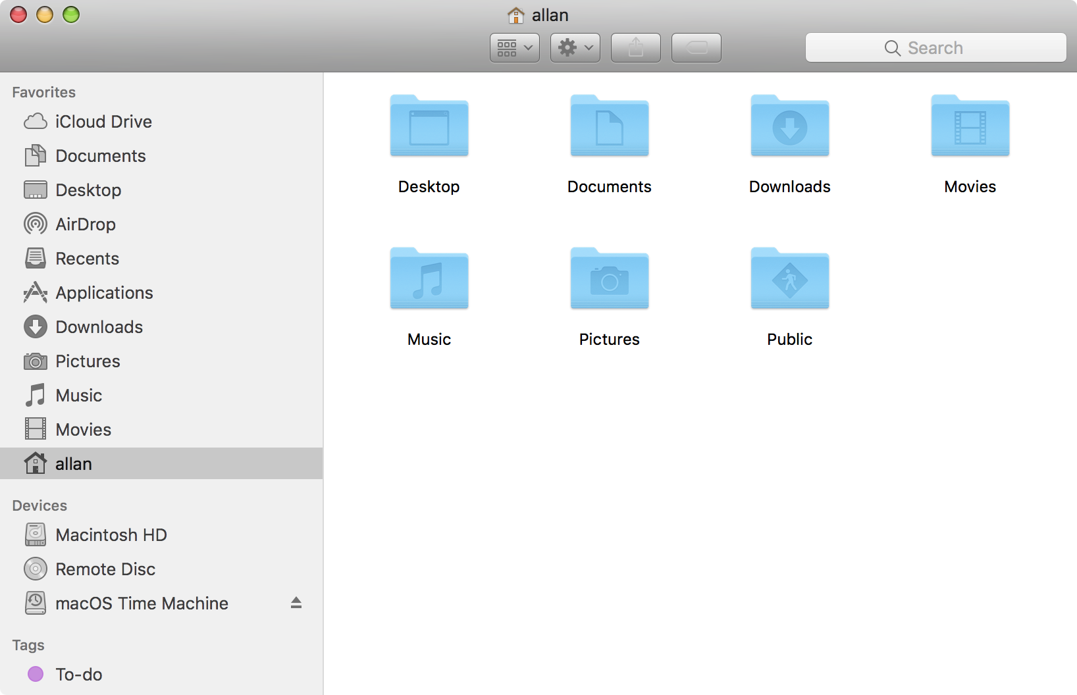This screenshot has width=1077, height=695.
Task: Open the Macintosh HD device
Action: point(161,535)
